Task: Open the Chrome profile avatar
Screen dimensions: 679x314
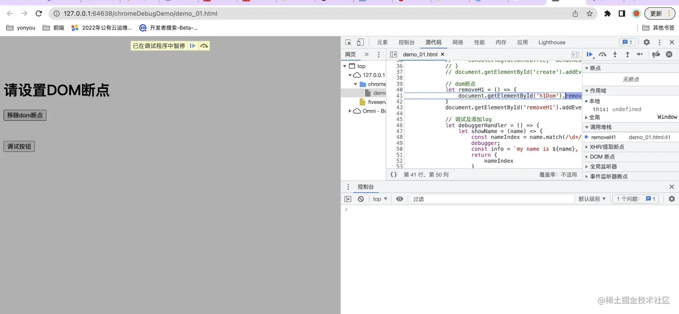Action: (636, 13)
